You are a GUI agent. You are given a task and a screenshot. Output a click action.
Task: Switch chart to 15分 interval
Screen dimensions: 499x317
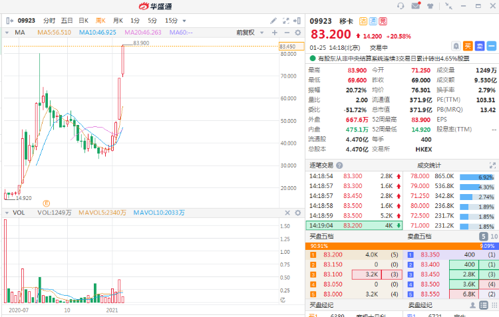point(171,21)
